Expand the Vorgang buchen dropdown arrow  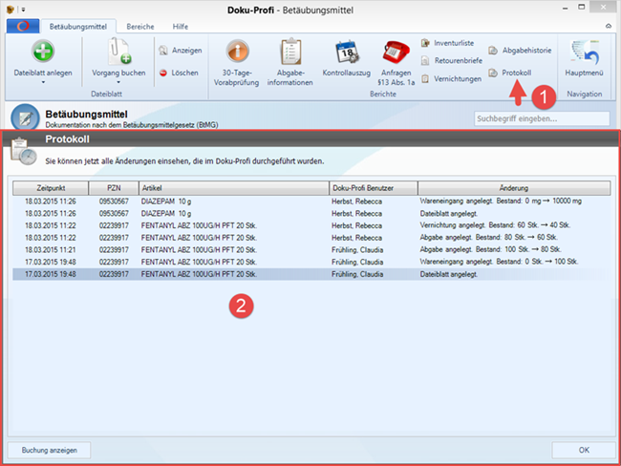(x=118, y=83)
